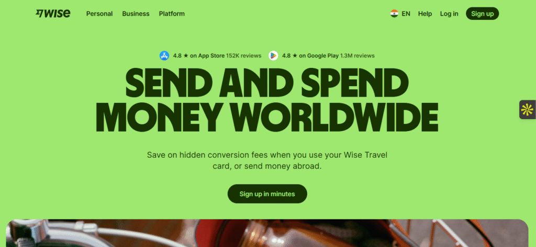Screen dimensions: 536x247
Task: Click the hero photo below the button
Action: 267,233
